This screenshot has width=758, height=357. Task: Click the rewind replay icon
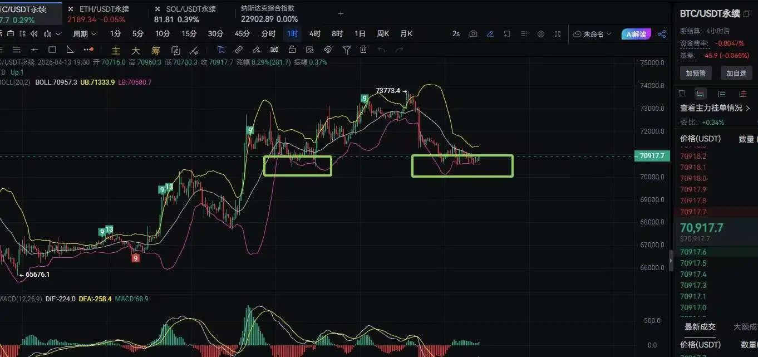(x=34, y=33)
